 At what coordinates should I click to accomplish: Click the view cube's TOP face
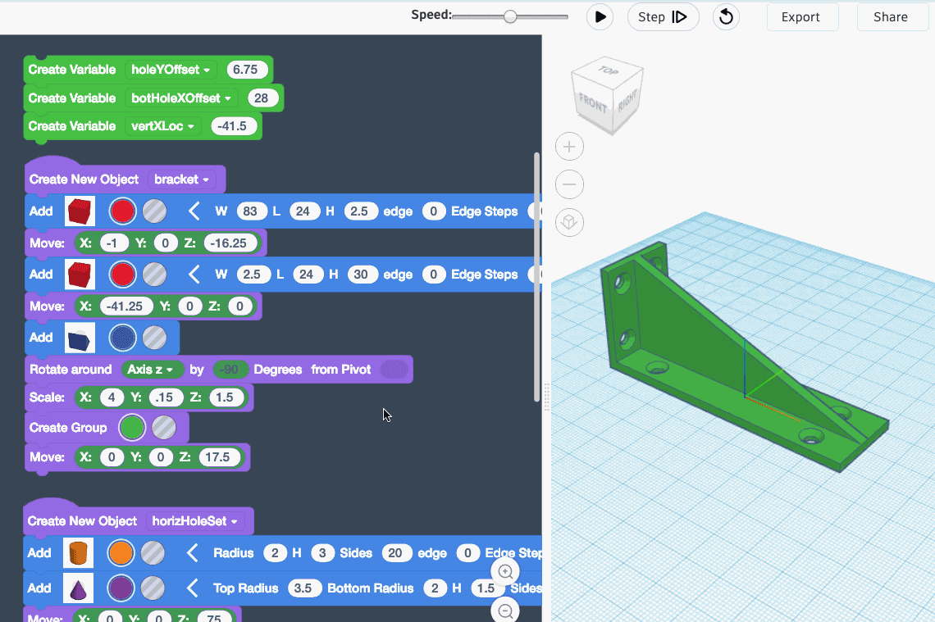click(608, 71)
